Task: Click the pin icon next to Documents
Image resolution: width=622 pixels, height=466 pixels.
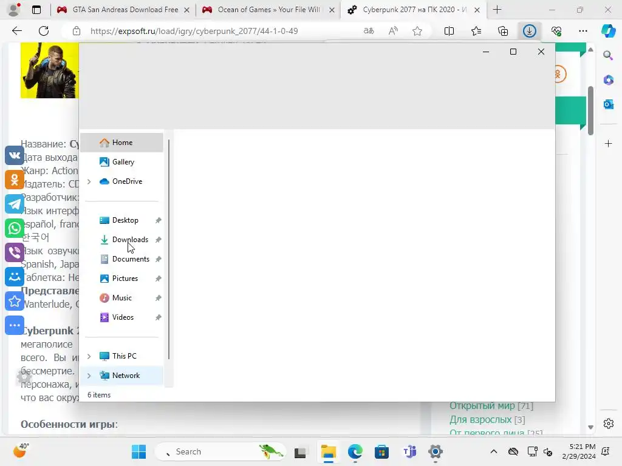Action: [158, 259]
